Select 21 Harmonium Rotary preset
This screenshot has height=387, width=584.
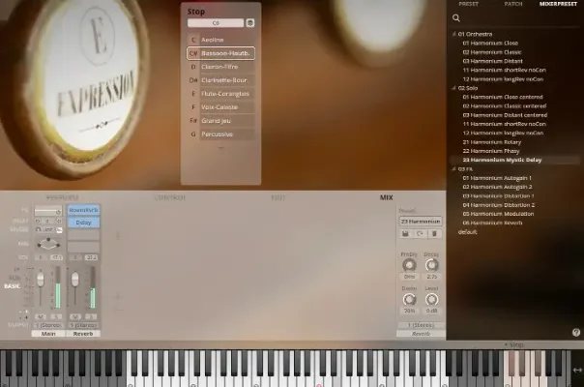[x=500, y=141]
